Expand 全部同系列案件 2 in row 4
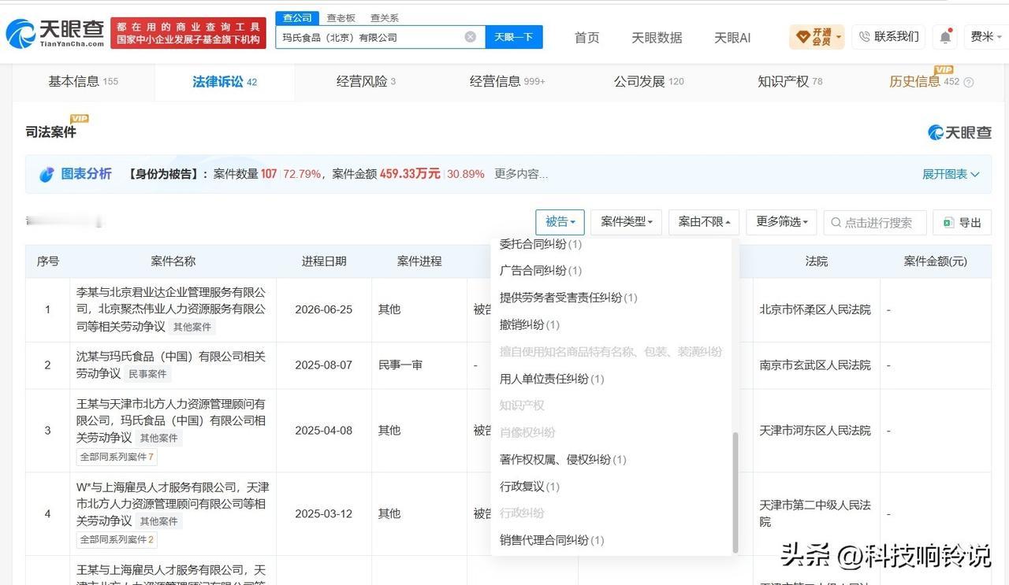This screenshot has height=585, width=1009. click(117, 540)
